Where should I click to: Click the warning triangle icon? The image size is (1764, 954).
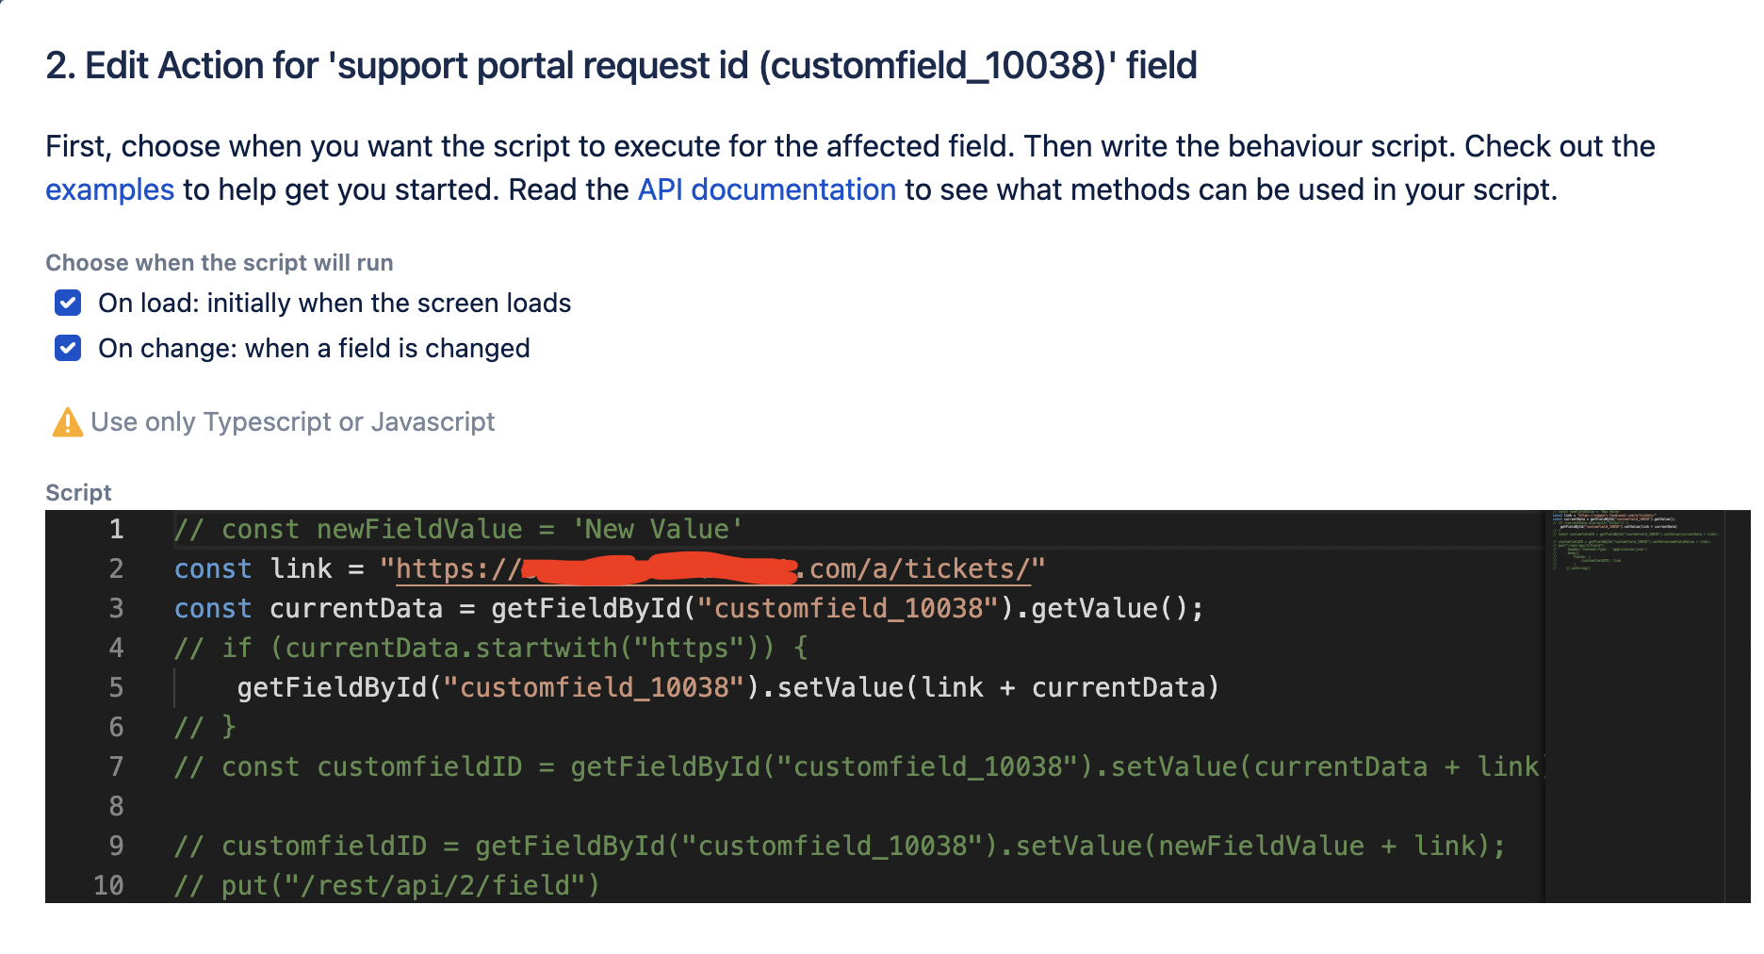click(67, 422)
